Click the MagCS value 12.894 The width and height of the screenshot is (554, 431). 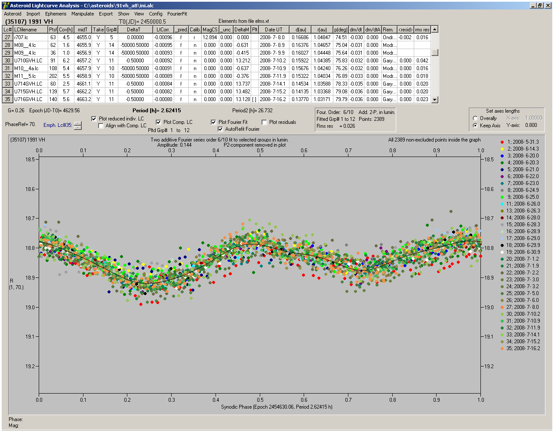(209, 37)
